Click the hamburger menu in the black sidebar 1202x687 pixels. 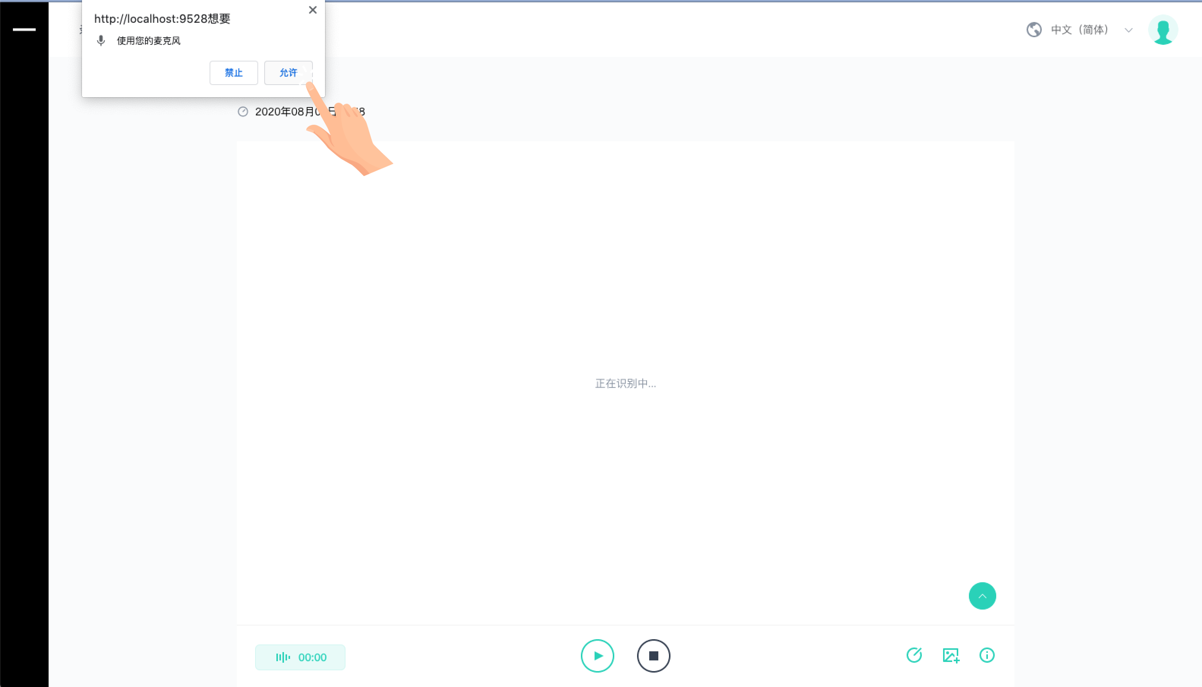tap(24, 29)
